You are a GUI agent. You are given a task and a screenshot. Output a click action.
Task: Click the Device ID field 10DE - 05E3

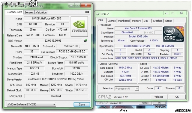tap(32, 46)
